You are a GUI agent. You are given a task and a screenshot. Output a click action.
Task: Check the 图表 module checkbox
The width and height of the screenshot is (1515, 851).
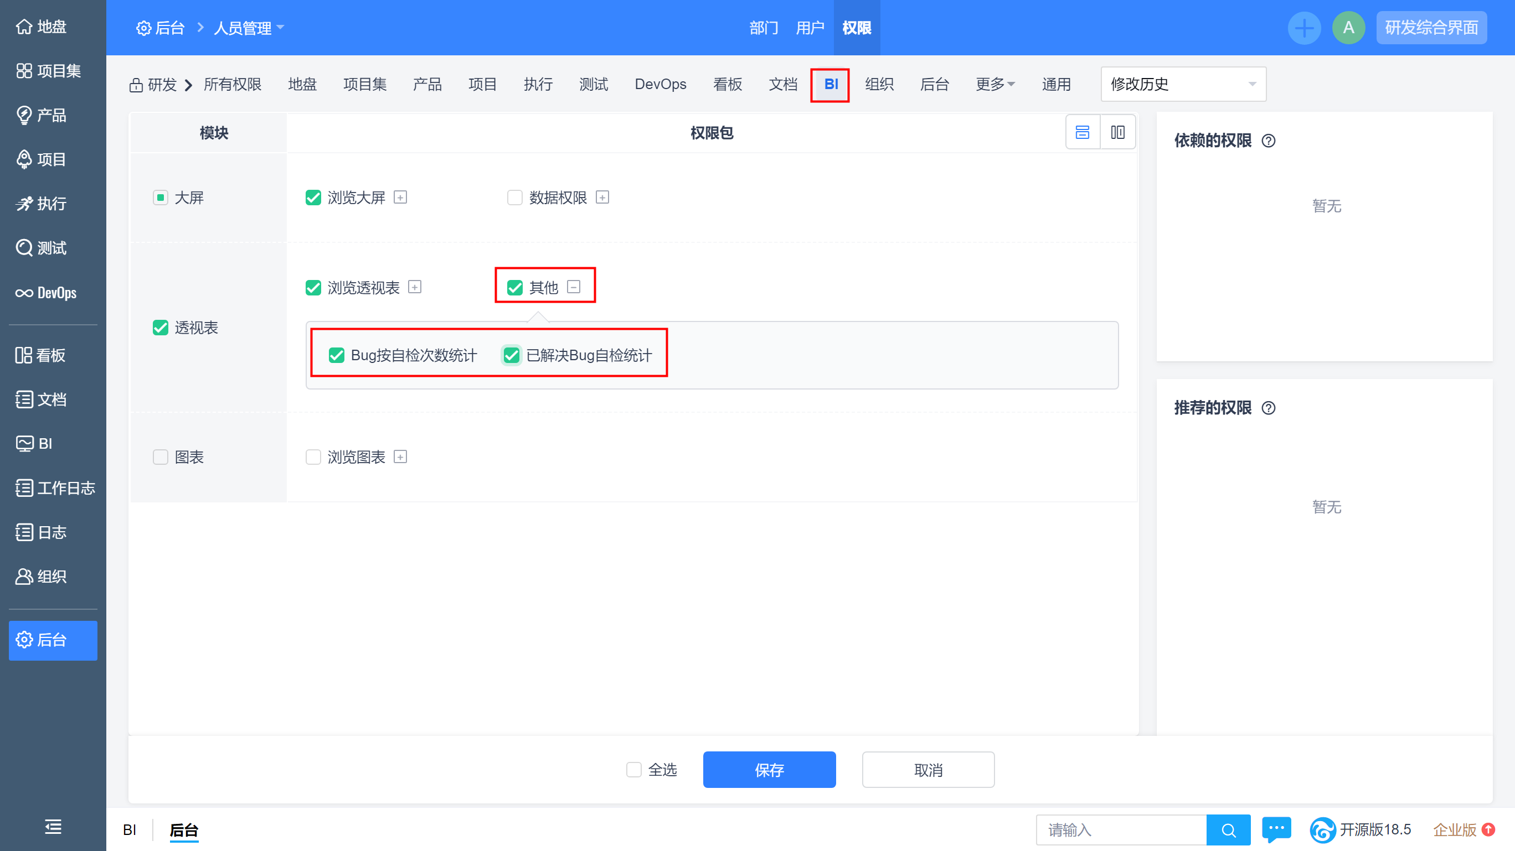pyautogui.click(x=161, y=456)
